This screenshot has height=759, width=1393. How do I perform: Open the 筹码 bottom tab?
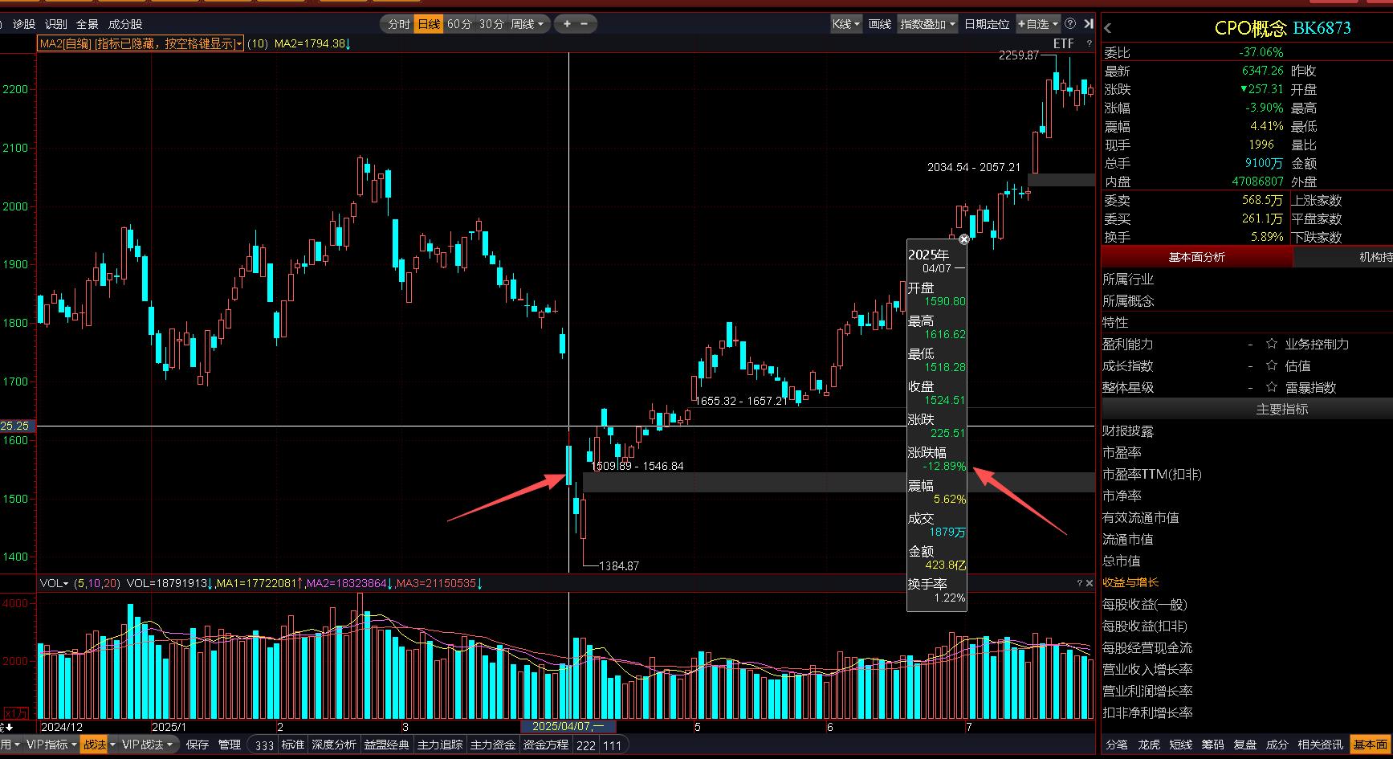click(1213, 745)
